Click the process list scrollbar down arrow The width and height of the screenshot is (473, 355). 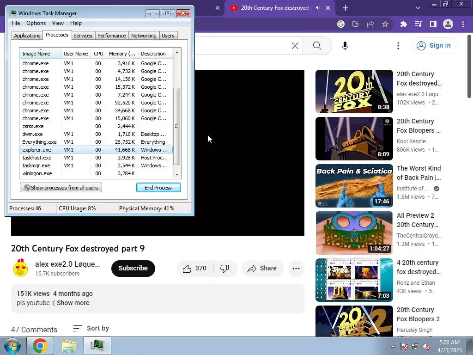pyautogui.click(x=177, y=174)
